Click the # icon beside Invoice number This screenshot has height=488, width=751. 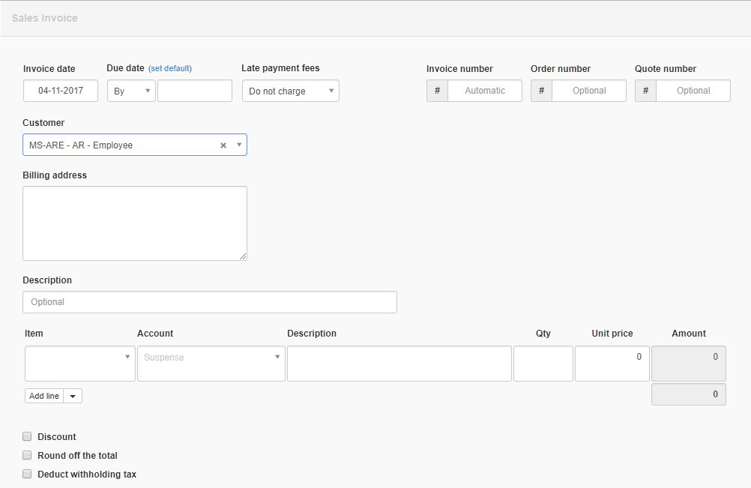coord(437,91)
